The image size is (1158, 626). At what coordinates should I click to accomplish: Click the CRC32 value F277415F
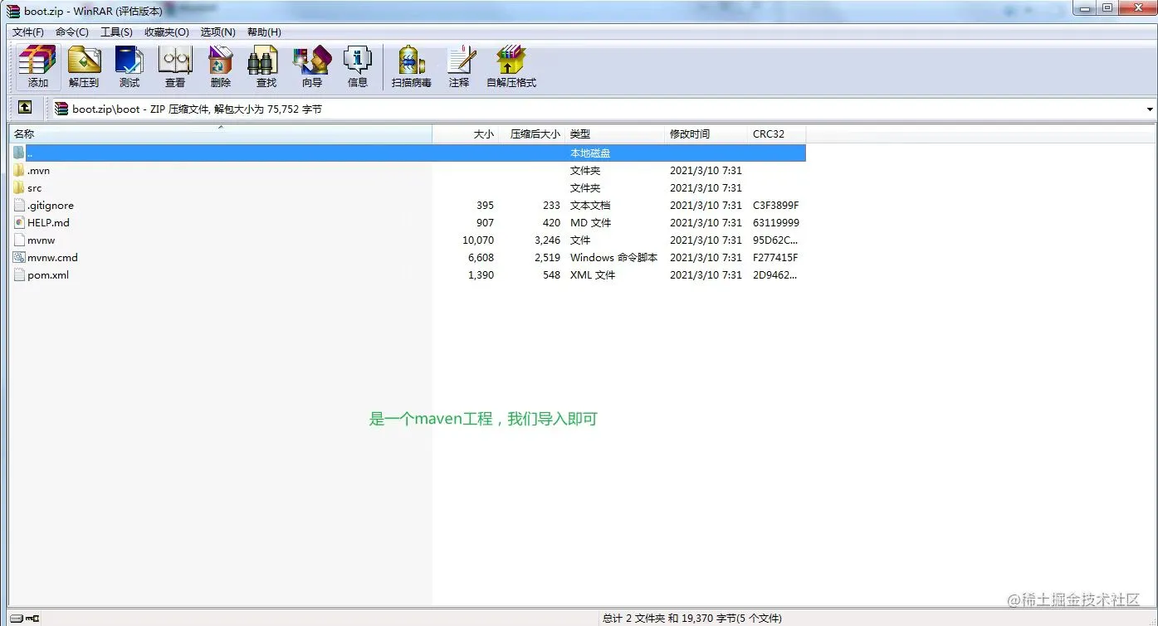tap(775, 257)
